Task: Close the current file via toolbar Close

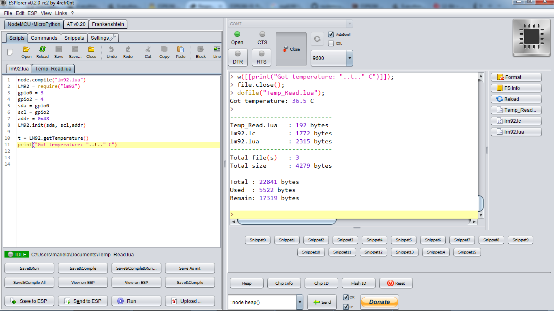Action: [x=91, y=52]
